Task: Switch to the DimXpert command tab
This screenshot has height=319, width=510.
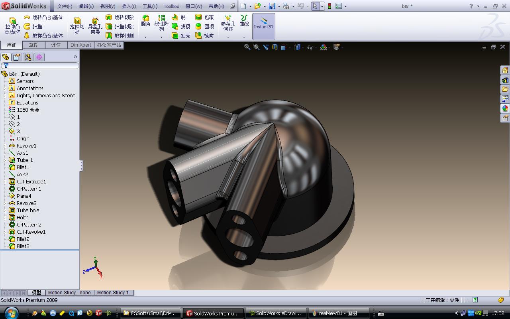Action: click(x=81, y=45)
